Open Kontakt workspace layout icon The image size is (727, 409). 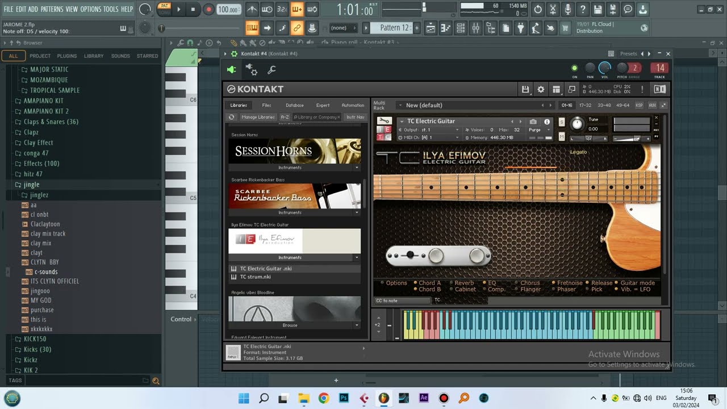(556, 89)
